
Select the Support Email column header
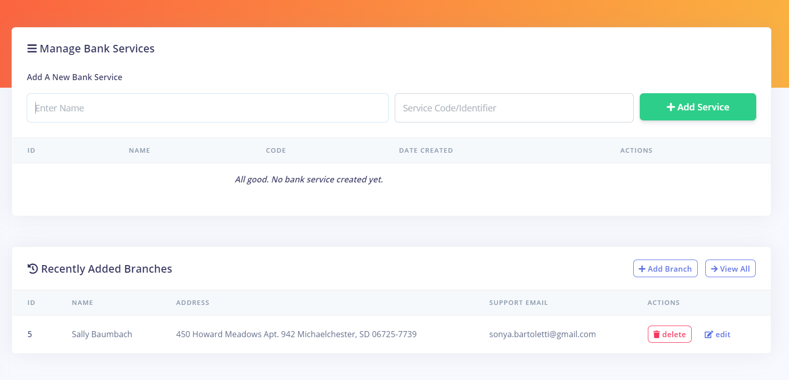click(518, 303)
